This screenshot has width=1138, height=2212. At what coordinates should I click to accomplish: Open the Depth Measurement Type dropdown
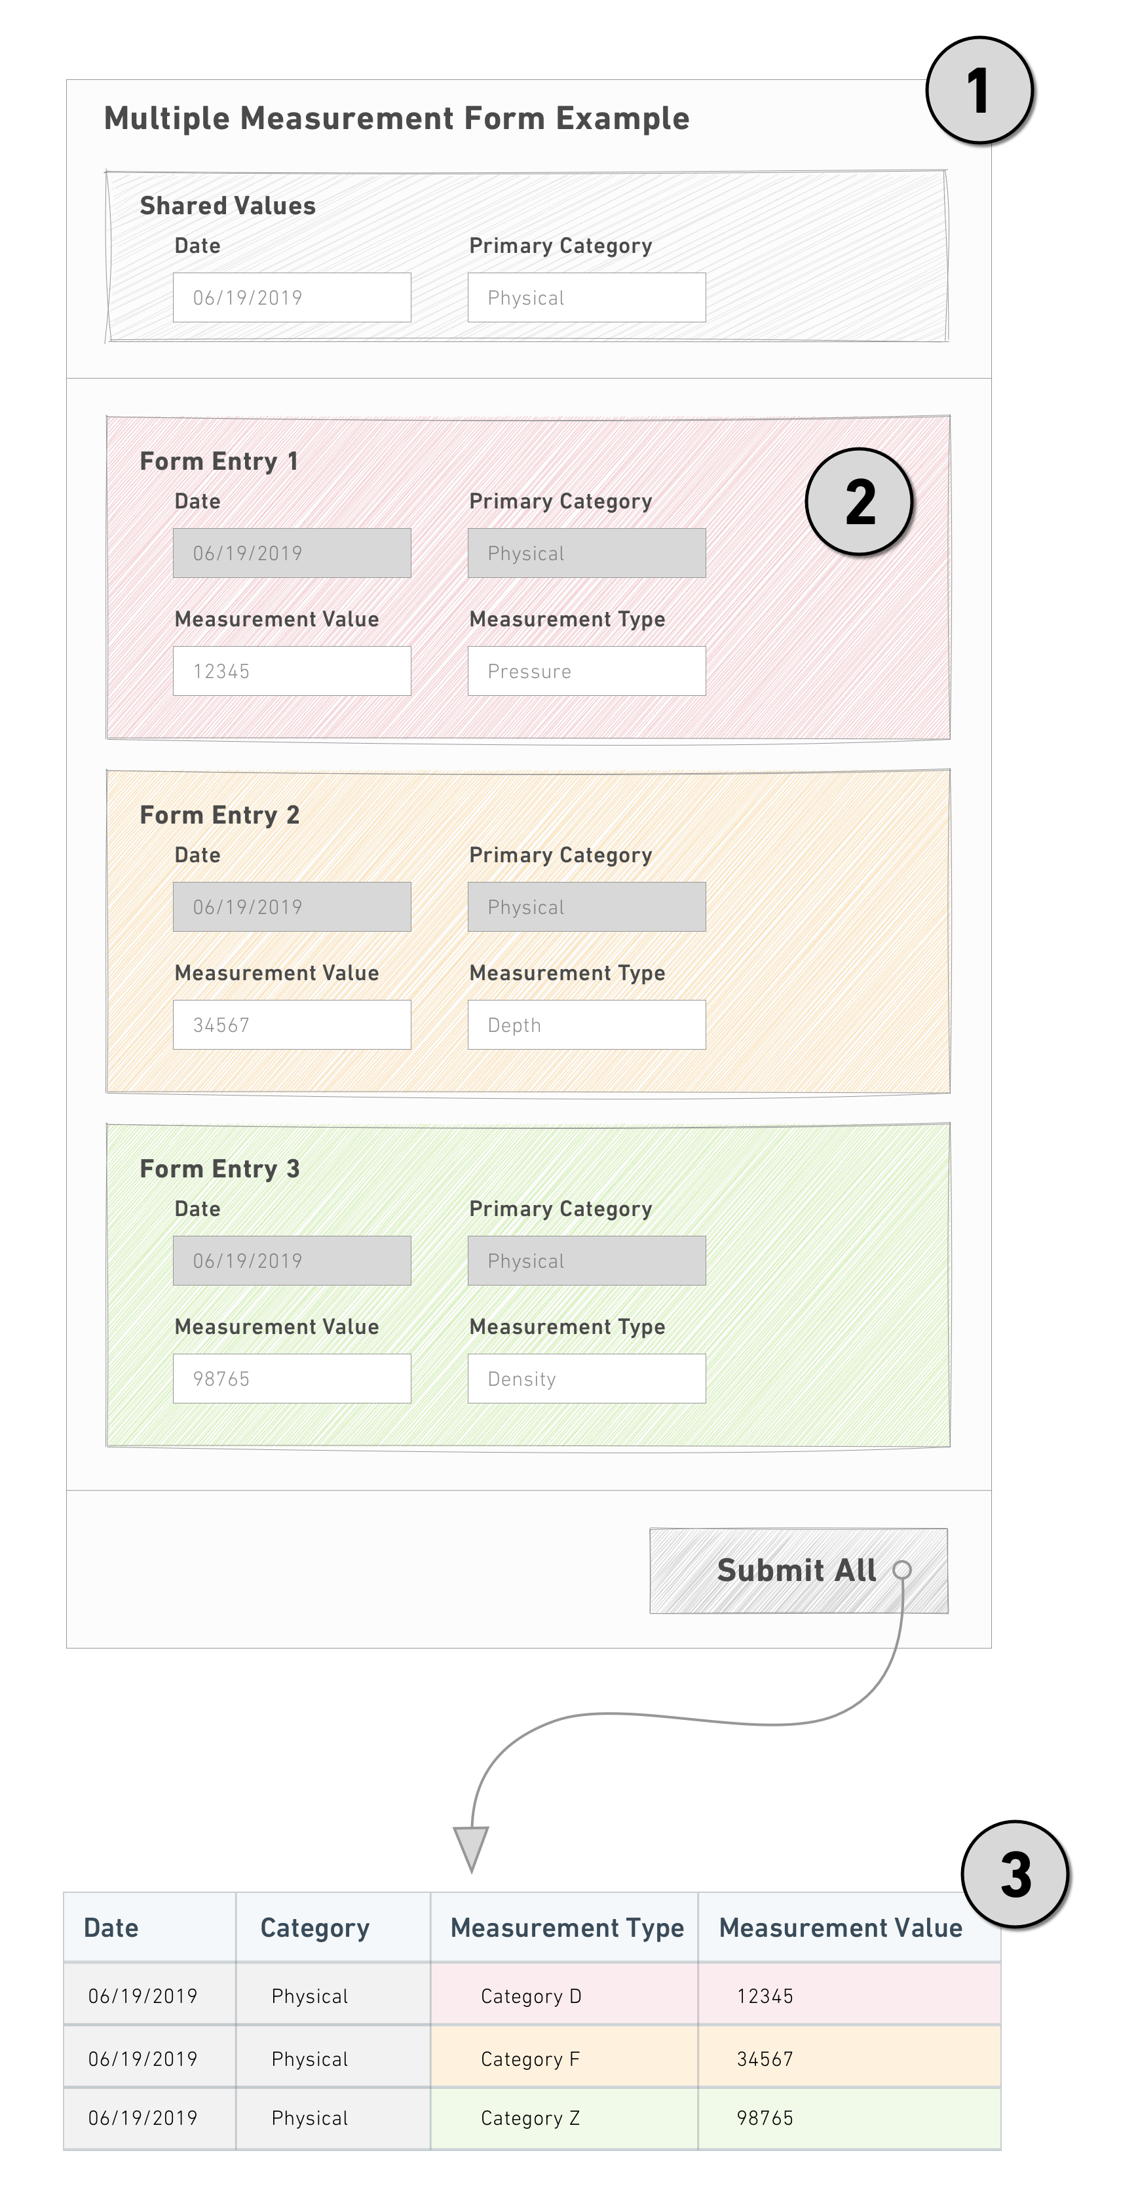586,1024
